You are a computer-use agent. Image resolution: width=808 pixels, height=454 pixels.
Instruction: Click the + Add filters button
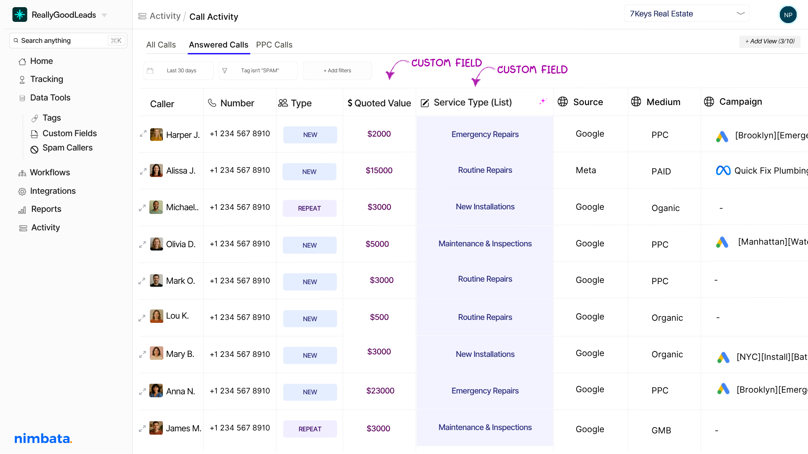coord(337,70)
